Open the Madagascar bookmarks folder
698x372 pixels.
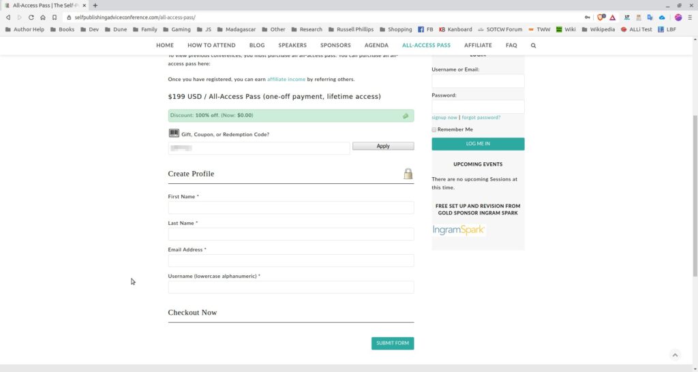click(237, 29)
